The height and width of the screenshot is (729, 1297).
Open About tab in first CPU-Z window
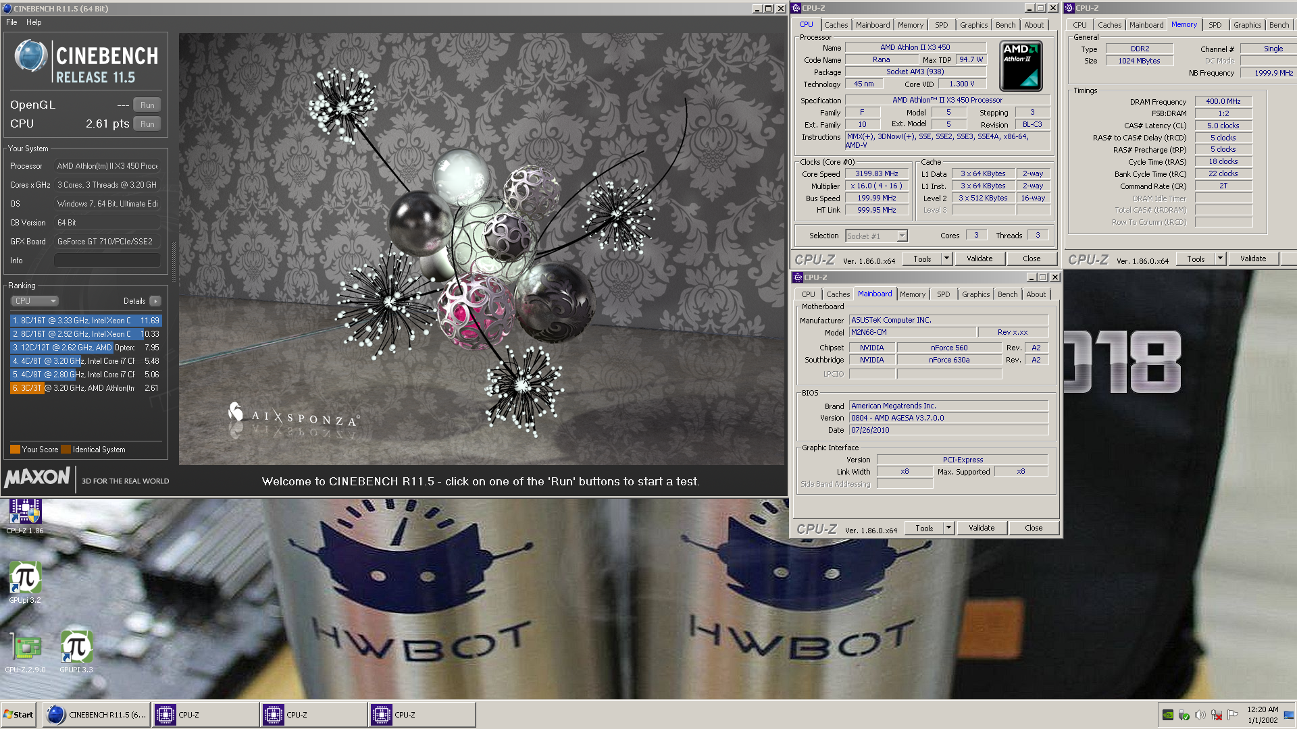point(1034,25)
